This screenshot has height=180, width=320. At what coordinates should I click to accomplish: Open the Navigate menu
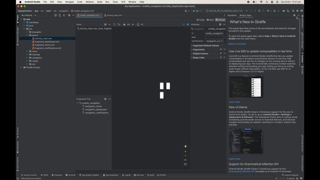click(69, 2)
